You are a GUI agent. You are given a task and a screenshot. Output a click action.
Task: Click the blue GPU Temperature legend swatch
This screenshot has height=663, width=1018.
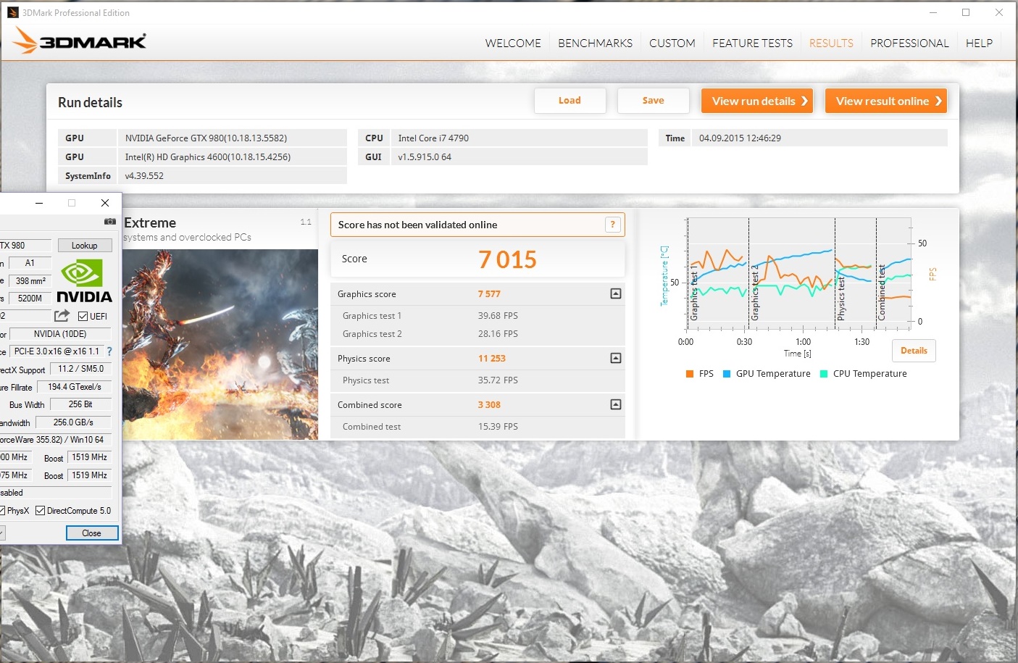point(727,374)
